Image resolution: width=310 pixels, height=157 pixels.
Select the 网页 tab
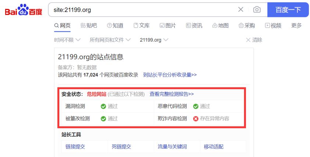pos(63,25)
